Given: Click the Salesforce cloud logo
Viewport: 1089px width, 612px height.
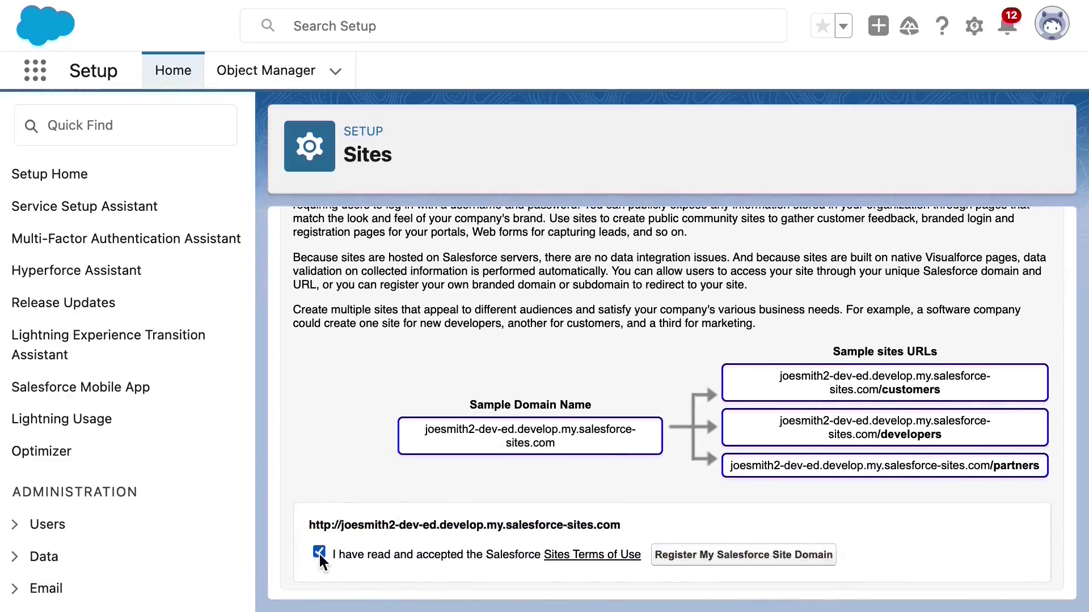Looking at the screenshot, I should point(45,25).
